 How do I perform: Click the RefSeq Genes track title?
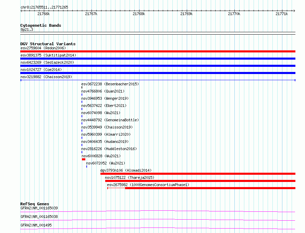[35, 204]
